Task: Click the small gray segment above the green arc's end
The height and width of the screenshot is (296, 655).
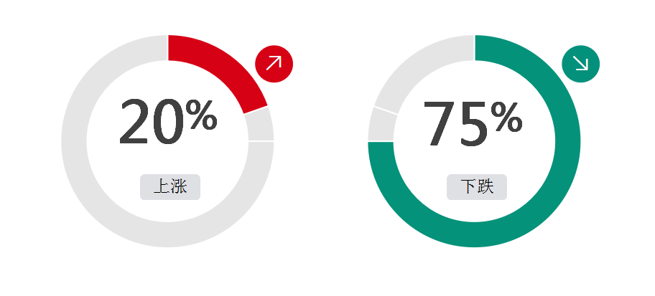Action: (382, 125)
